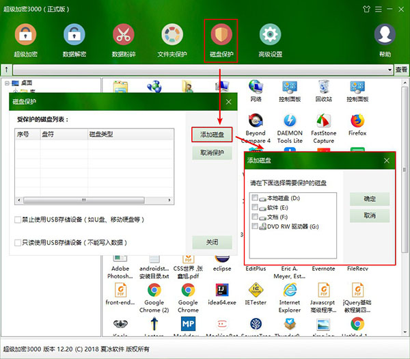Select the IETester icon
This screenshot has height=359, width=410.
pyautogui.click(x=256, y=294)
